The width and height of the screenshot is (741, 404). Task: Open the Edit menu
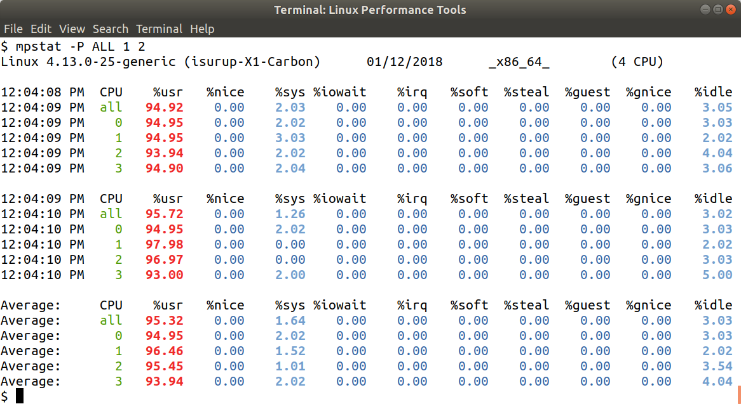[41, 29]
